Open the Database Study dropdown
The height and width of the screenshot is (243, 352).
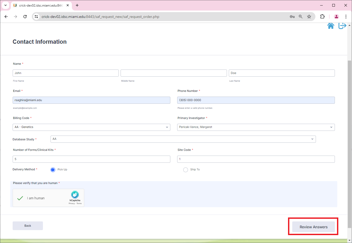coord(183,139)
